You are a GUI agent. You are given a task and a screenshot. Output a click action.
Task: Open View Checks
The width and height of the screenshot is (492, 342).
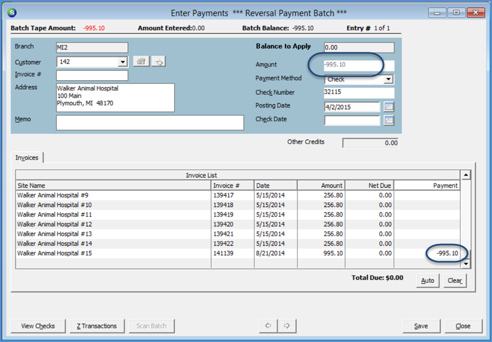pos(38,326)
